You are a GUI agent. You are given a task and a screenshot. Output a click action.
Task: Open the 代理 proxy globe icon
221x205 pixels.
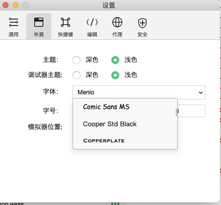tap(117, 22)
